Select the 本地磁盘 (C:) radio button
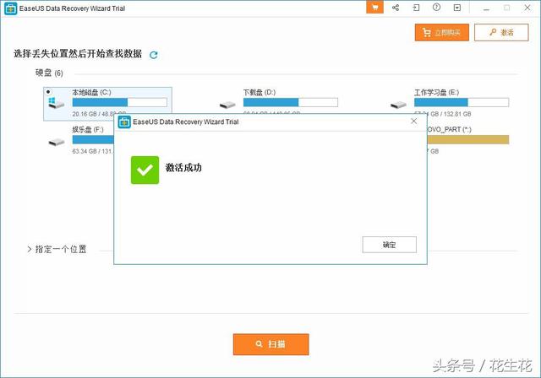This screenshot has height=378, width=541. (x=48, y=92)
